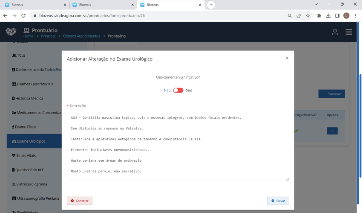This screenshot has height=213, width=363.
Task: Click the Biozeus heart logo
Action: (11, 32)
